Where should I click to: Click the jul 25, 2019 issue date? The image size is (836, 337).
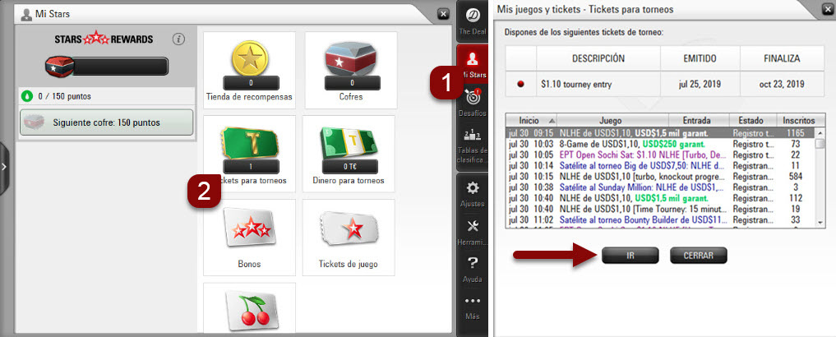pos(700,84)
